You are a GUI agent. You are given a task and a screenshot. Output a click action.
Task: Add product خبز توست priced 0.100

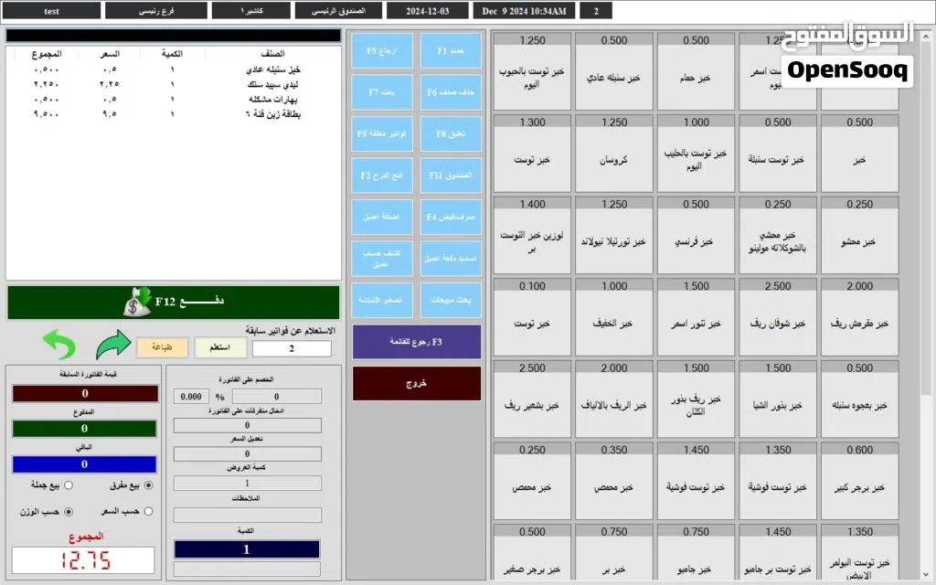tap(532, 317)
